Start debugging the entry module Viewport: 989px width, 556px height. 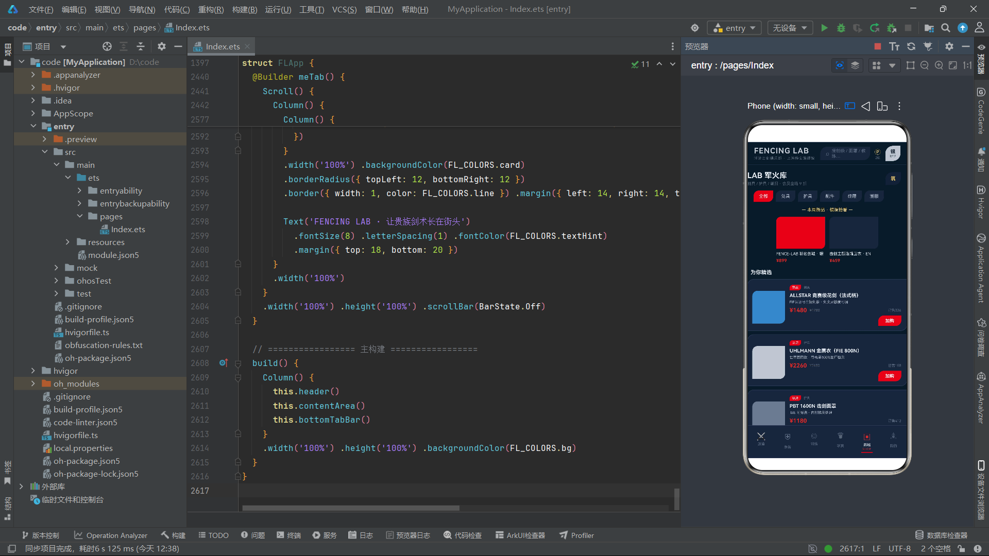(x=841, y=28)
